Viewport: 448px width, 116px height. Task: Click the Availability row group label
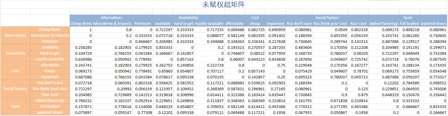pyautogui.click(x=15, y=53)
